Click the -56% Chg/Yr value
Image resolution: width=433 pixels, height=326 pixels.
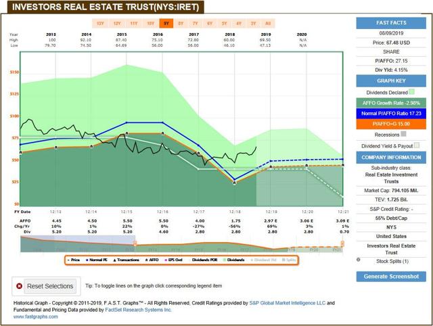pyautogui.click(x=235, y=227)
